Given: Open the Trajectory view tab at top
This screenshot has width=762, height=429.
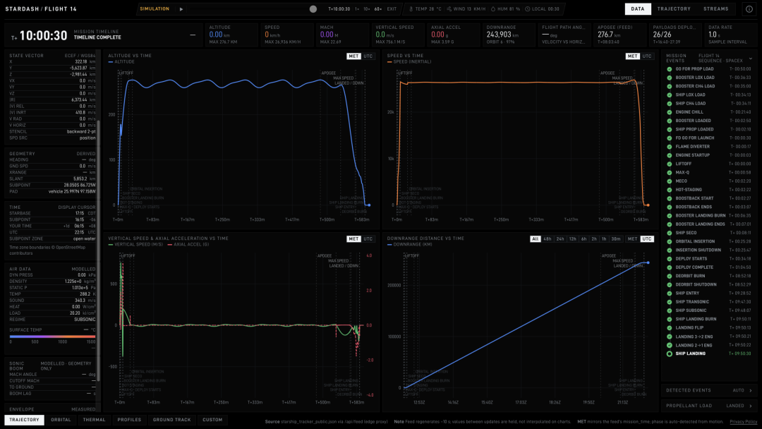Looking at the screenshot, I should 674,8.
